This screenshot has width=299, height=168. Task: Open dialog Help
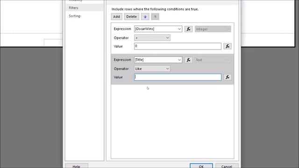coord(76,166)
